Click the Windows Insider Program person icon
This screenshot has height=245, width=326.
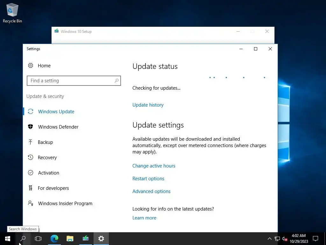[x=31, y=203]
